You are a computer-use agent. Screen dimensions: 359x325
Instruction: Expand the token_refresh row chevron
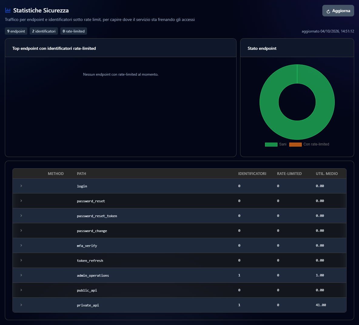pyautogui.click(x=21, y=260)
